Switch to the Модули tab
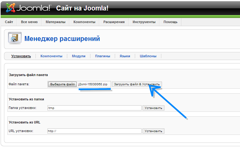This screenshot has width=240, height=149. pos(79,56)
